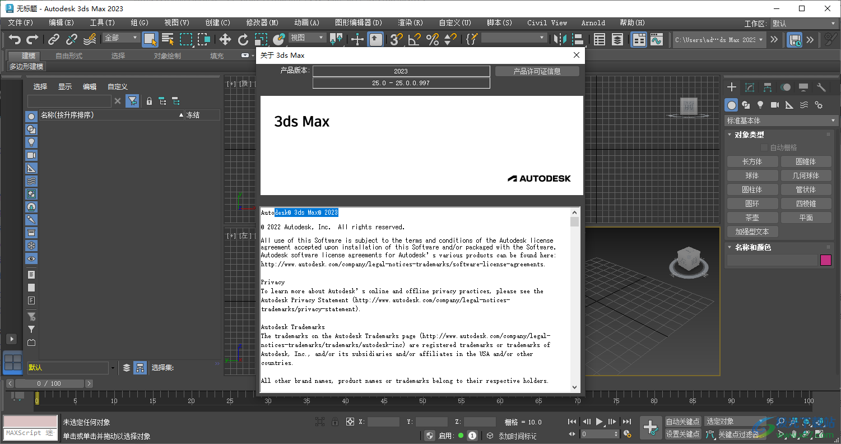Select the Lights category icon in Create panel
841x444 pixels.
tap(760, 105)
